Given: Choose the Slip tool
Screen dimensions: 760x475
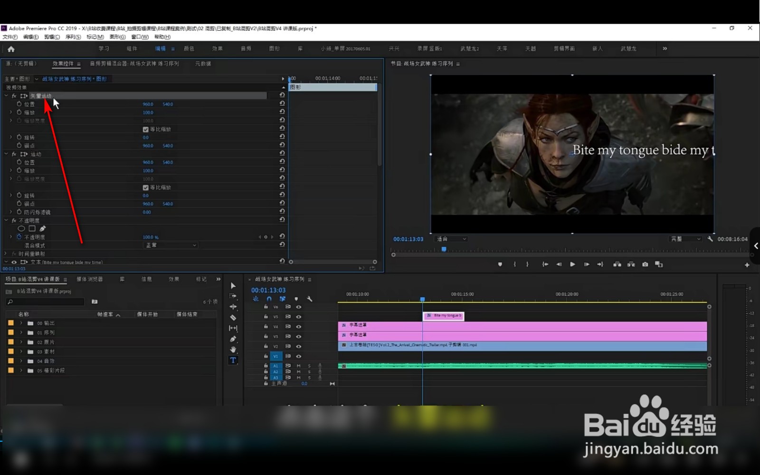Looking at the screenshot, I should pos(233,328).
